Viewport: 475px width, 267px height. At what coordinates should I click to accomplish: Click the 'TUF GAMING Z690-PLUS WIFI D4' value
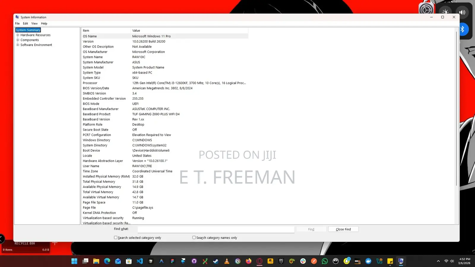pos(156,114)
